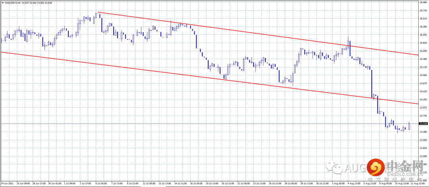Screen dimensions: 429x187
Task: Click the 9 Aug 05:00 time label
Action: 385,183
